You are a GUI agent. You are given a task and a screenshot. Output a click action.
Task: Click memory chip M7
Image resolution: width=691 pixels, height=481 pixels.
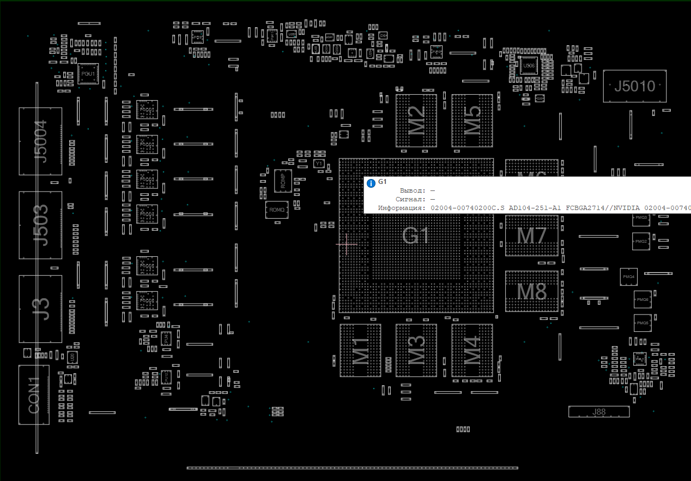pyautogui.click(x=531, y=236)
